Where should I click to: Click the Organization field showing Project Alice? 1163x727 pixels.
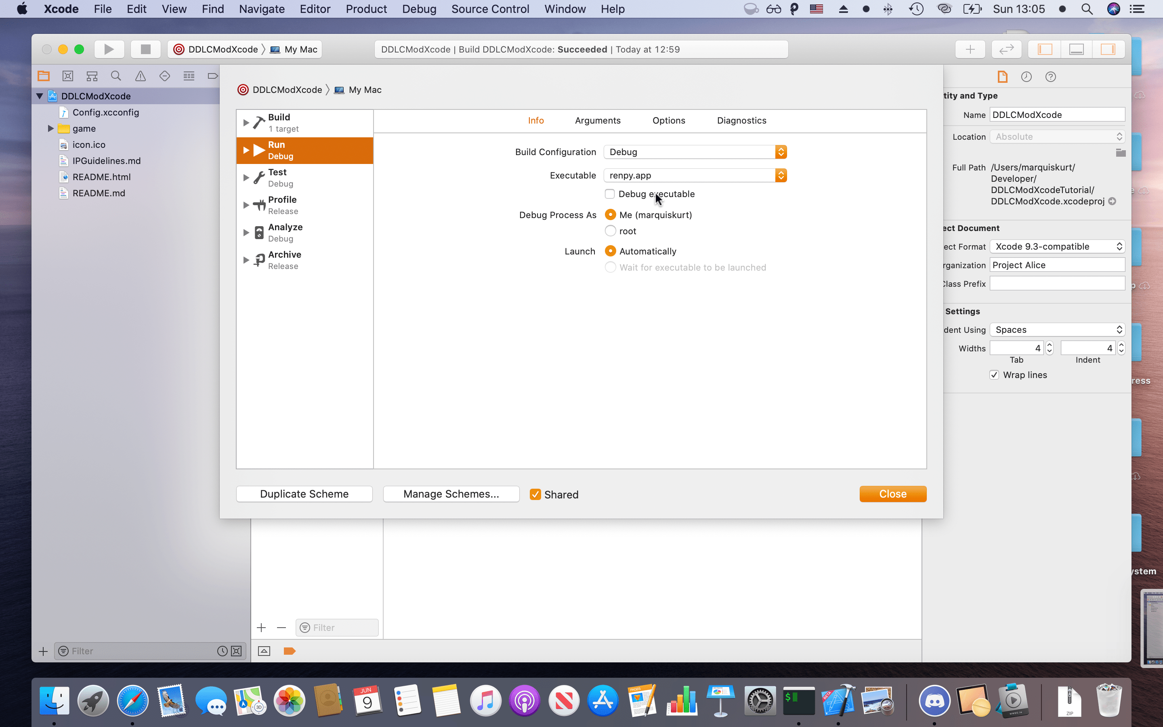(1057, 265)
